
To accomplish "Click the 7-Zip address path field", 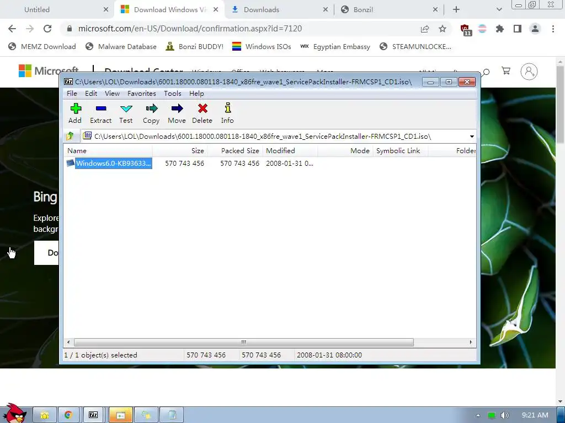I will click(x=274, y=137).
